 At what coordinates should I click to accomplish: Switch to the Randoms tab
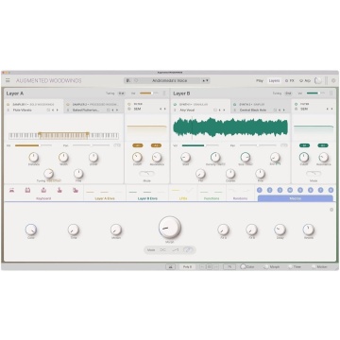tap(240, 198)
